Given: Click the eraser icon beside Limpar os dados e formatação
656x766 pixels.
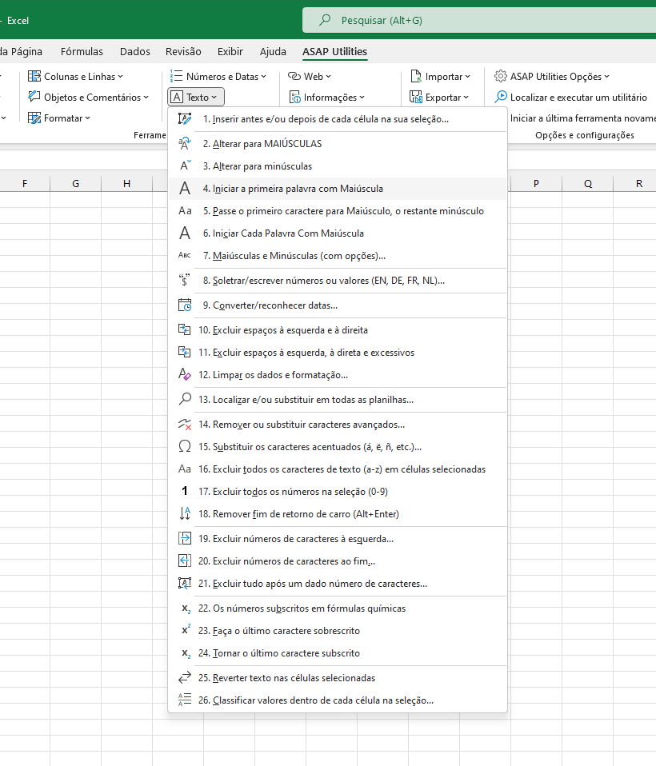Looking at the screenshot, I should pos(184,375).
